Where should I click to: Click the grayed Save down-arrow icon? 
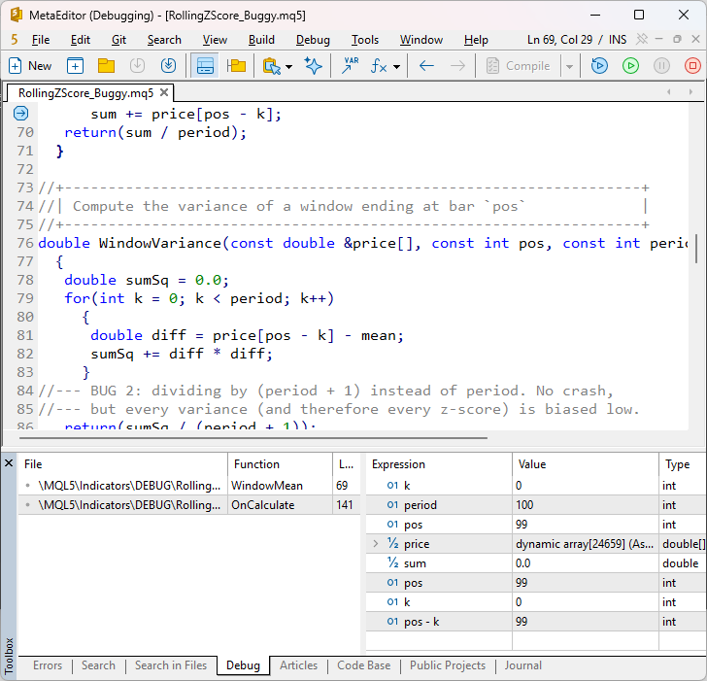point(137,66)
